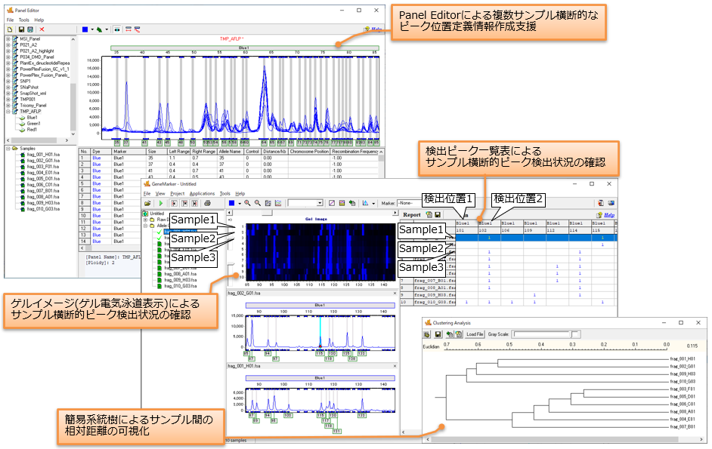Screen dimensions: 712x449
Task: Collapse the TMP_AFLP panel node
Action: point(8,112)
